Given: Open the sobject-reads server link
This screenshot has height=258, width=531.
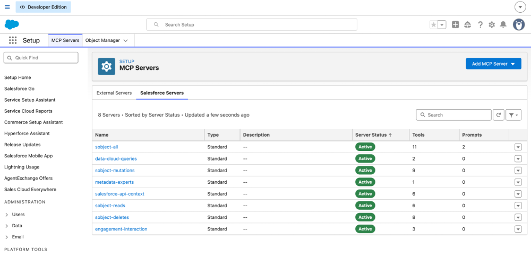Looking at the screenshot, I should (110, 206).
